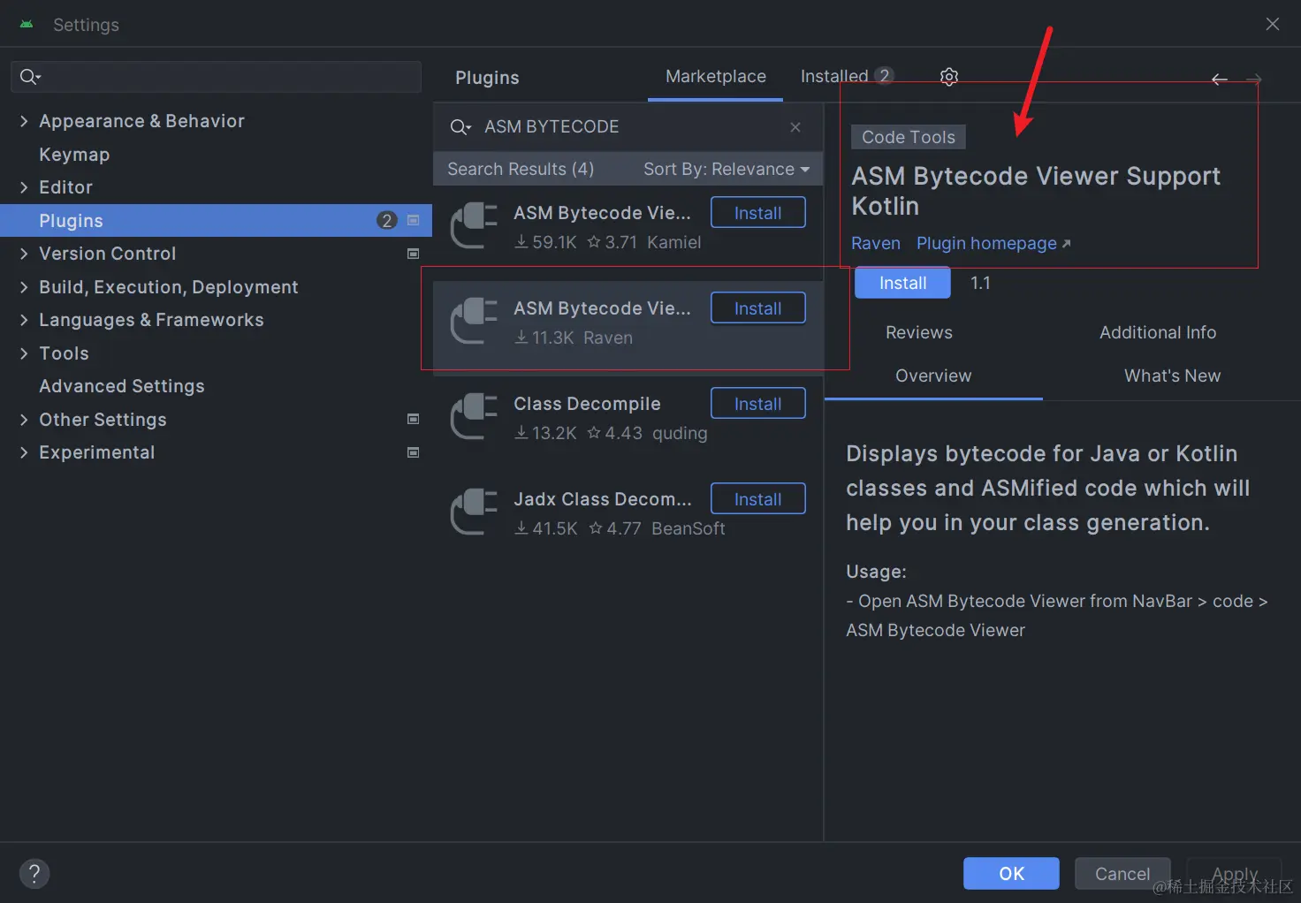Click the Kamiel ASM Bytecode plugin icon
Screen dimensions: 1301x903
(475, 225)
